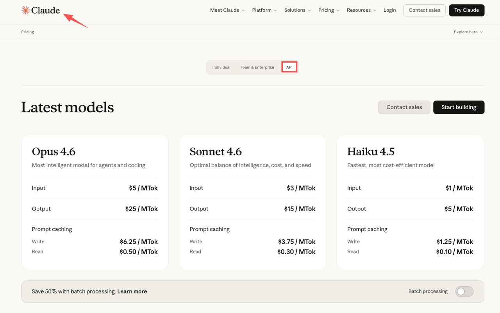
Task: Open the Learn more batch processing link
Action: tap(132, 291)
